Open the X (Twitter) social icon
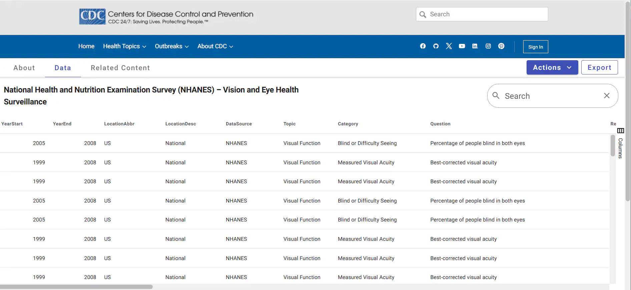Viewport: 631px width, 290px height. point(449,46)
